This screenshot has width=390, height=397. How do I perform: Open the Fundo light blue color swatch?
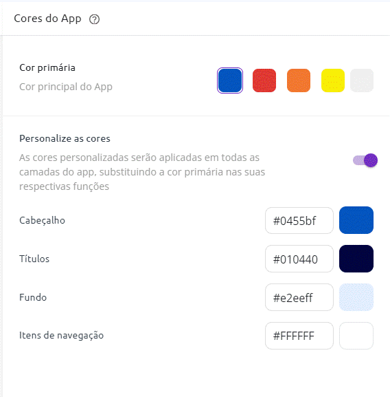(x=356, y=297)
